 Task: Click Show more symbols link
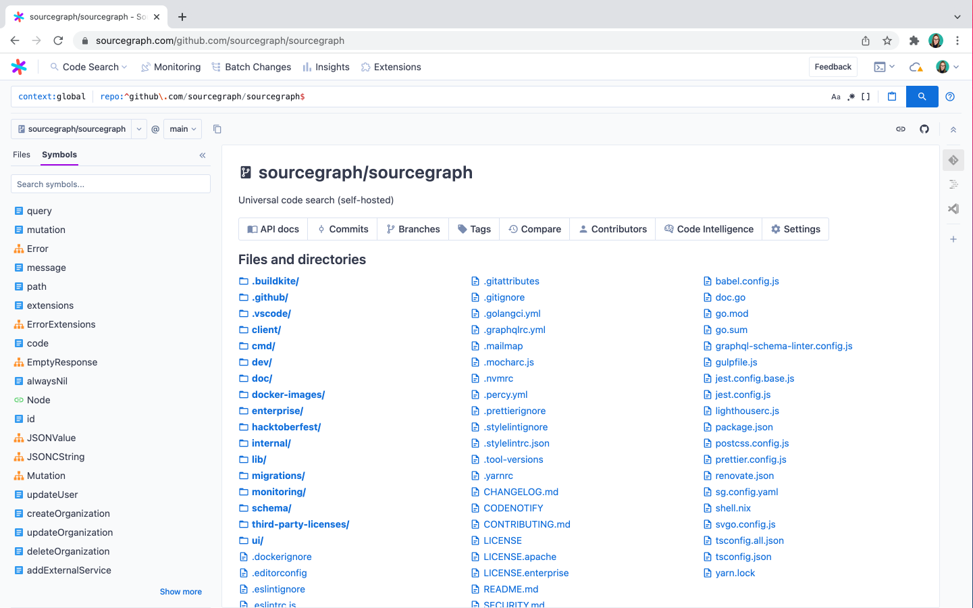[181, 592]
